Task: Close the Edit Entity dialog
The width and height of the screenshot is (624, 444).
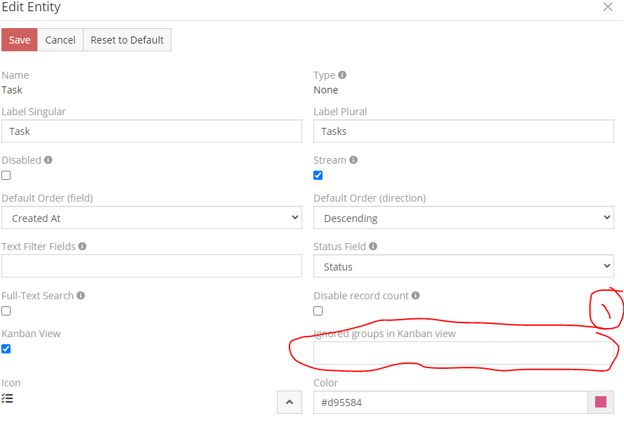Action: 608,7
